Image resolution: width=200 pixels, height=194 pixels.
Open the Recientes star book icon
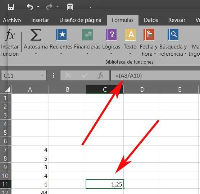[x=61, y=34]
